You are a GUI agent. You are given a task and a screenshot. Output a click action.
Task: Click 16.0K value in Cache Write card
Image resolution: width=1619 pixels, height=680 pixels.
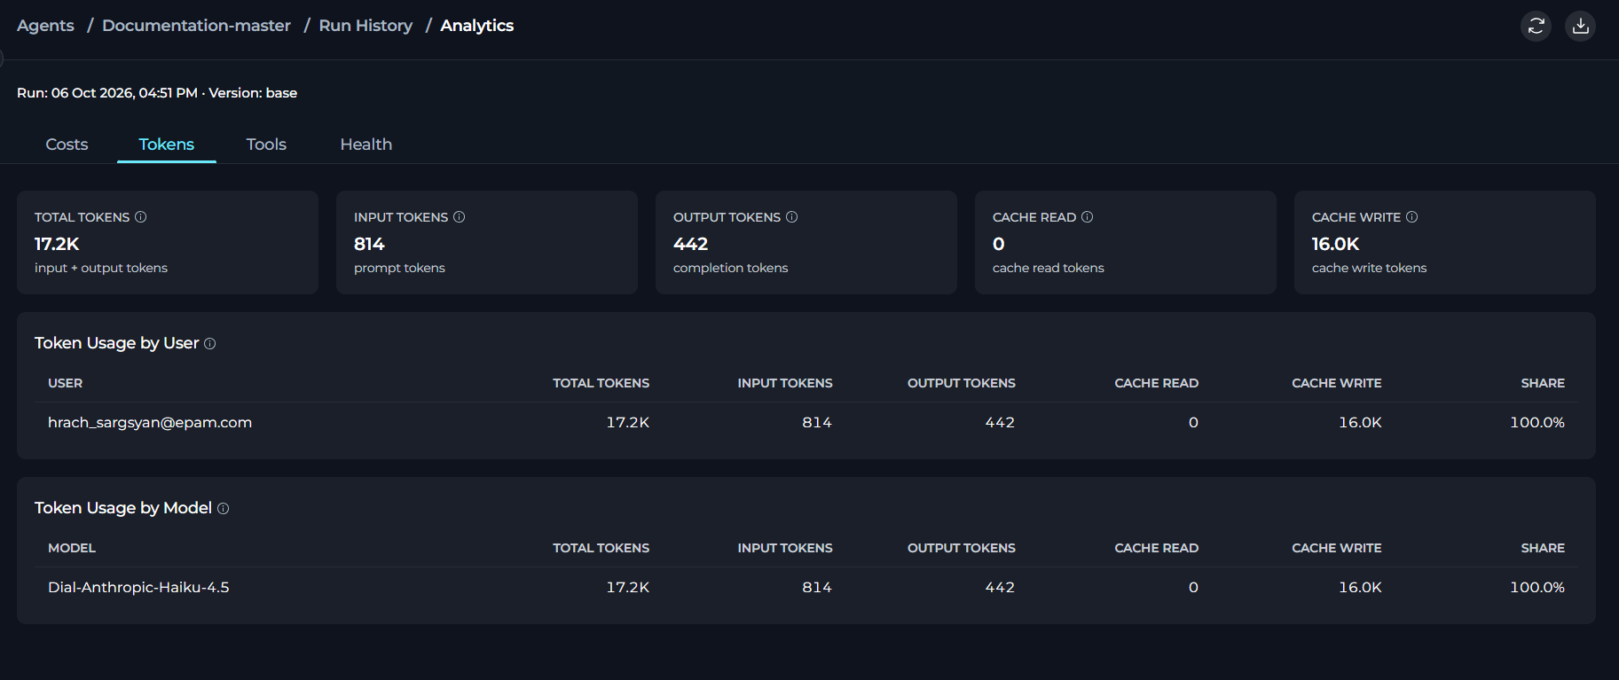point(1335,244)
